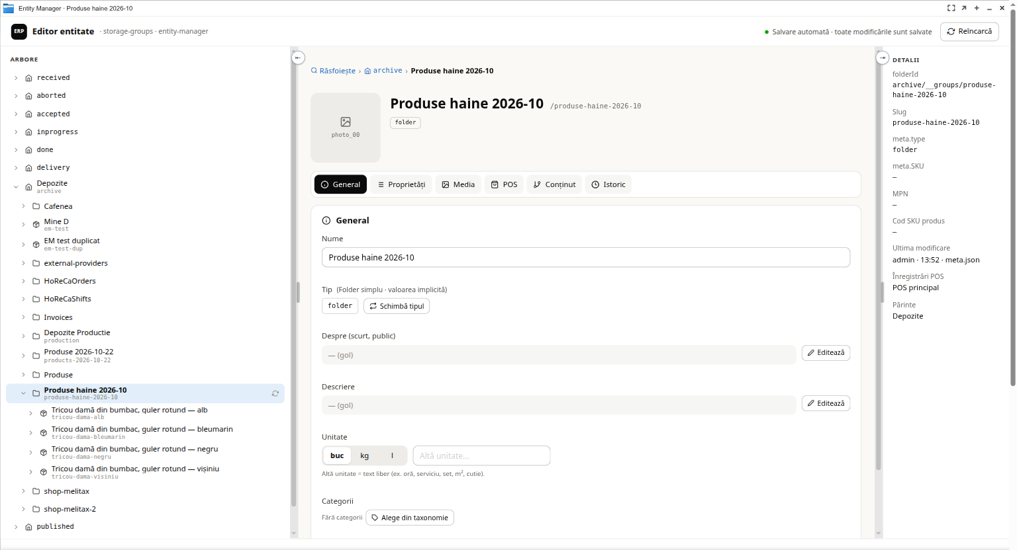Image resolution: width=1017 pixels, height=550 pixels.
Task: Open the POS tab
Action: pos(504,184)
